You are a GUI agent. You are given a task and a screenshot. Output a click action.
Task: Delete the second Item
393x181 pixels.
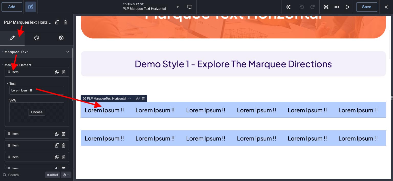(64, 134)
